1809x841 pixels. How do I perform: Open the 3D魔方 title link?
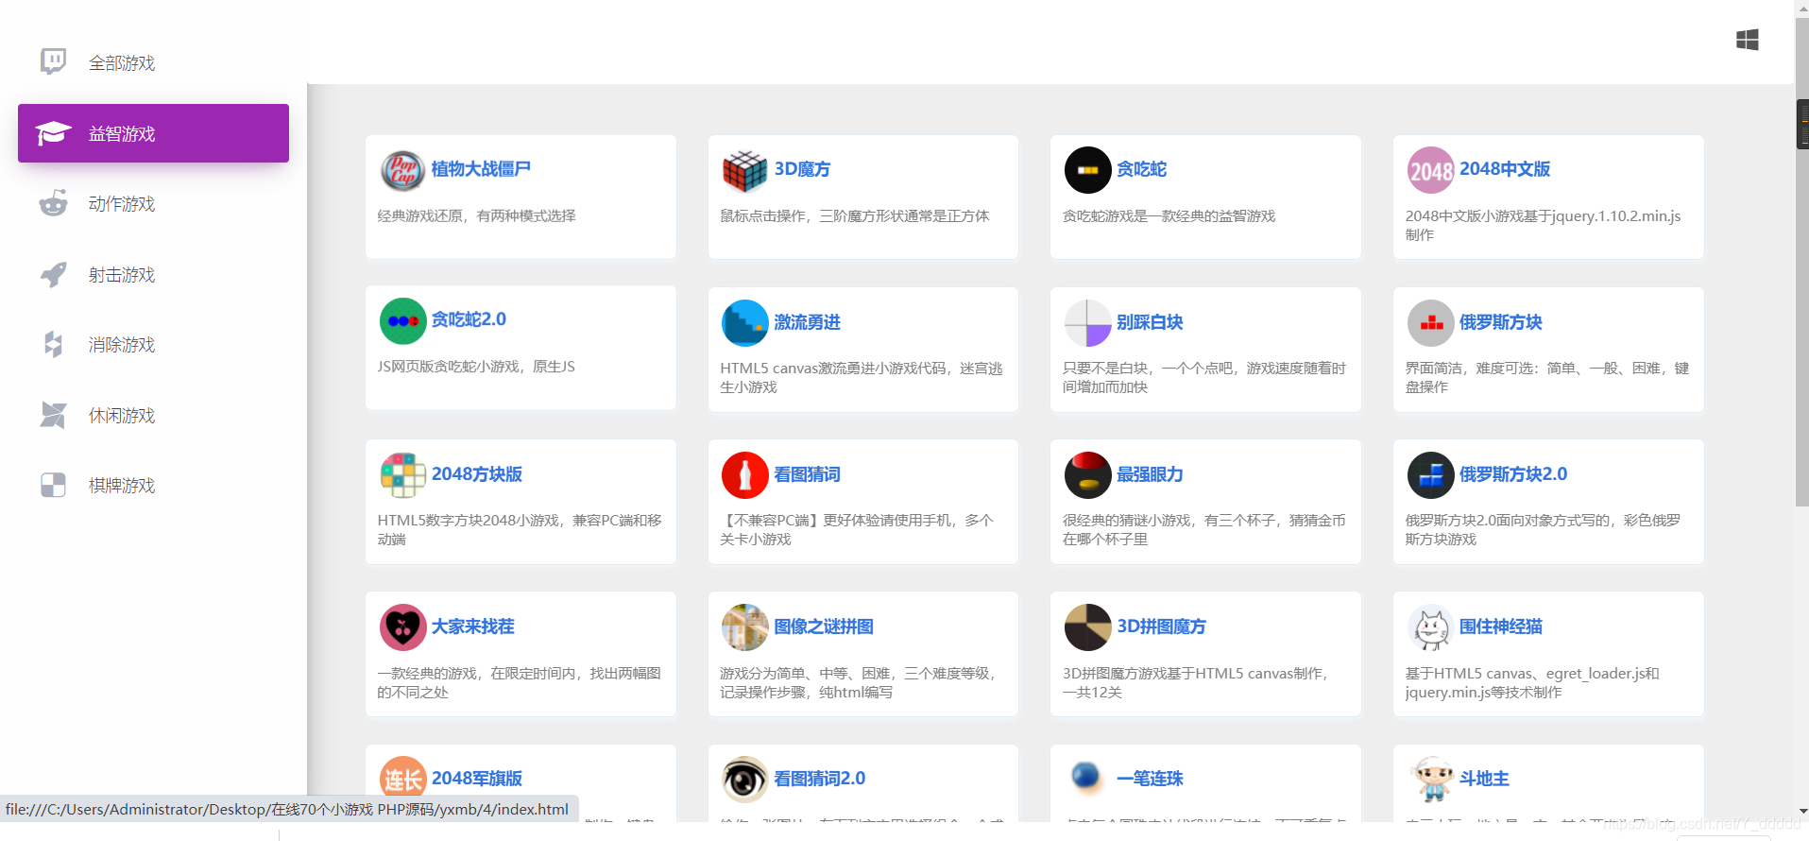click(x=802, y=169)
